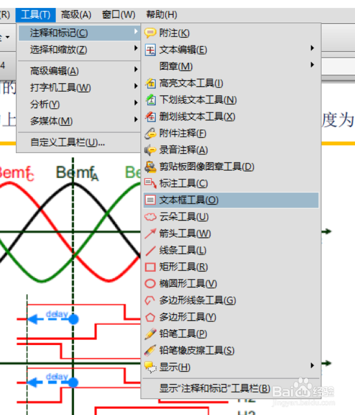Click the 分析(Y) label

click(x=45, y=105)
